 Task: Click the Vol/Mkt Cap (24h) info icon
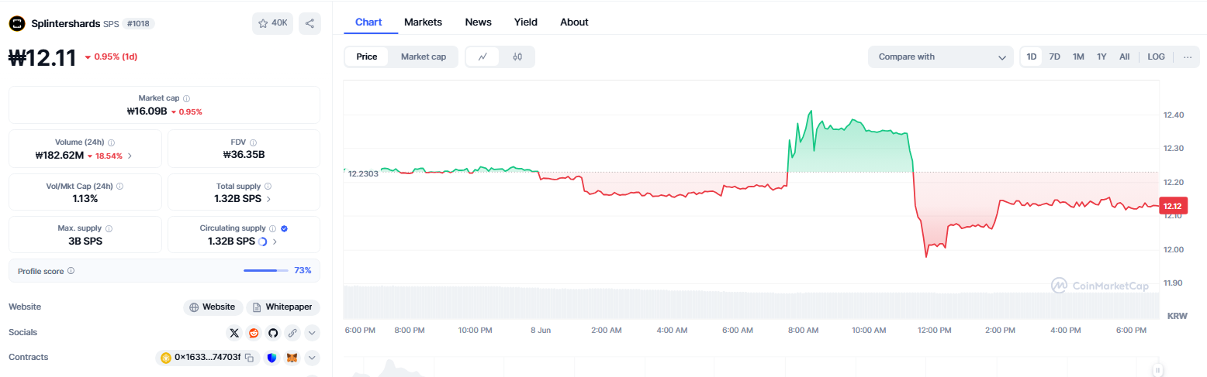pos(119,187)
